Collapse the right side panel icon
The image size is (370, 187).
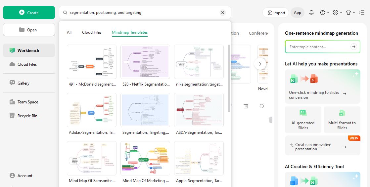click(x=362, y=13)
